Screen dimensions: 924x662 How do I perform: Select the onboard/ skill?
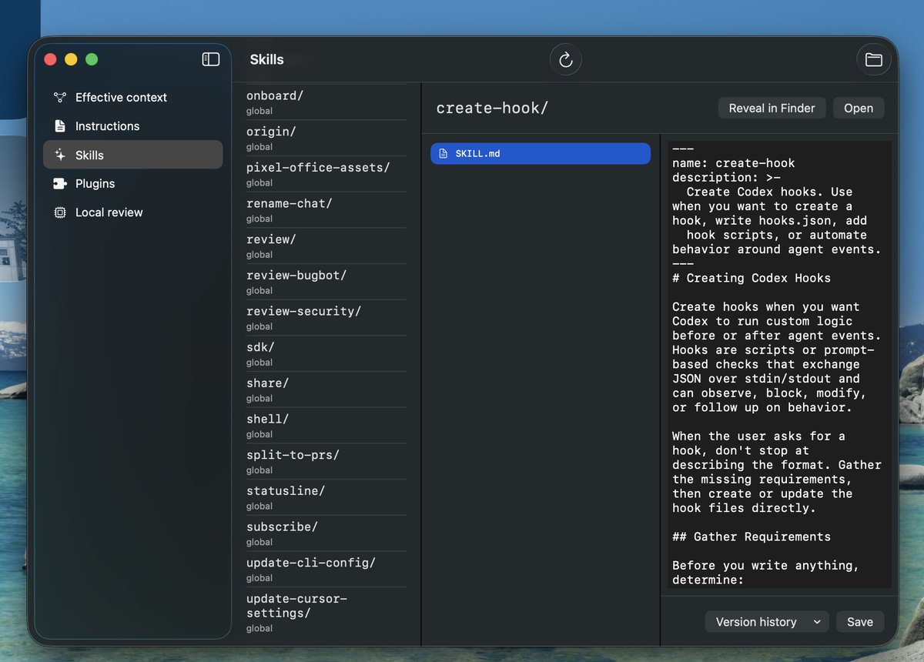coord(326,102)
